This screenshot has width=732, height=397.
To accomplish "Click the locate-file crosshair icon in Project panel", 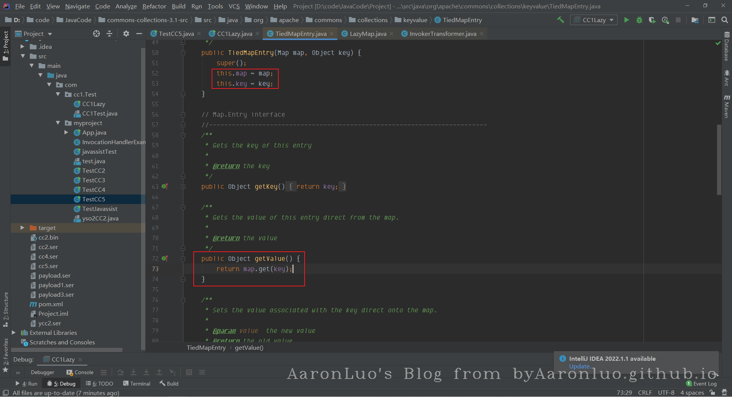I will point(96,34).
